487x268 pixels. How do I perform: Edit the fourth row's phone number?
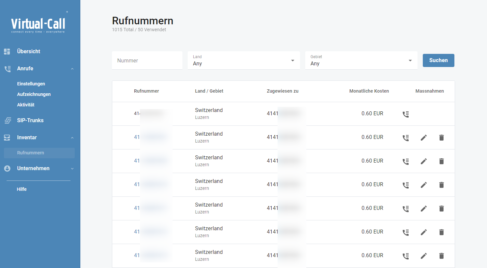click(x=424, y=185)
